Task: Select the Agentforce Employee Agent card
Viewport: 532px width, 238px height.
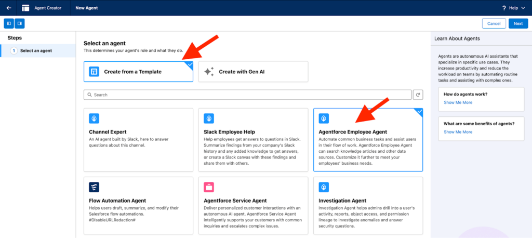Action: pyautogui.click(x=368, y=140)
